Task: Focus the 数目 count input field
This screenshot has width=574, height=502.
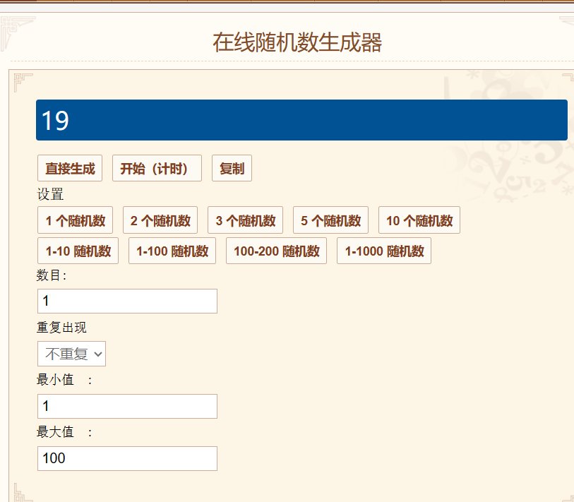Action: click(127, 301)
